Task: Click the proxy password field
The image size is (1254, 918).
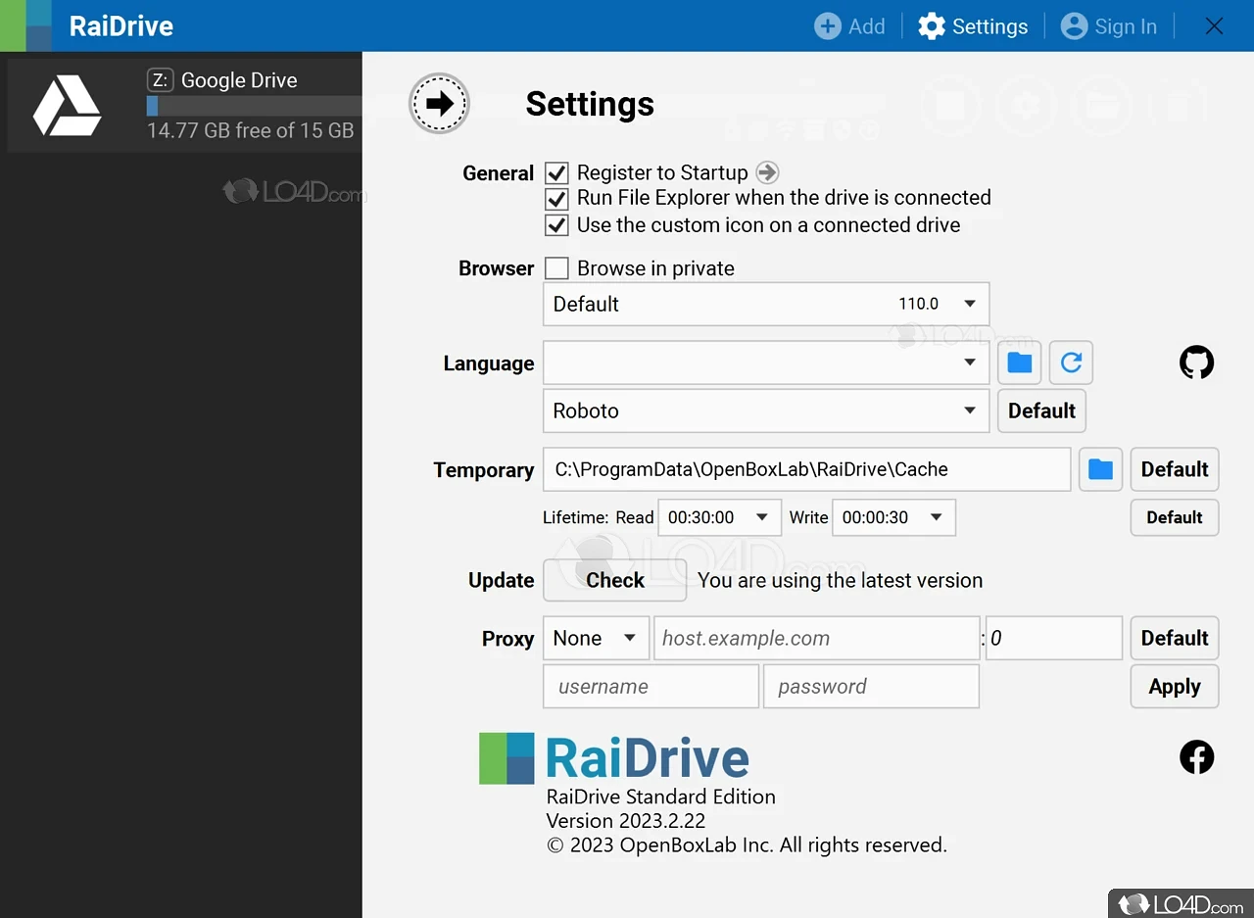Action: click(x=871, y=686)
